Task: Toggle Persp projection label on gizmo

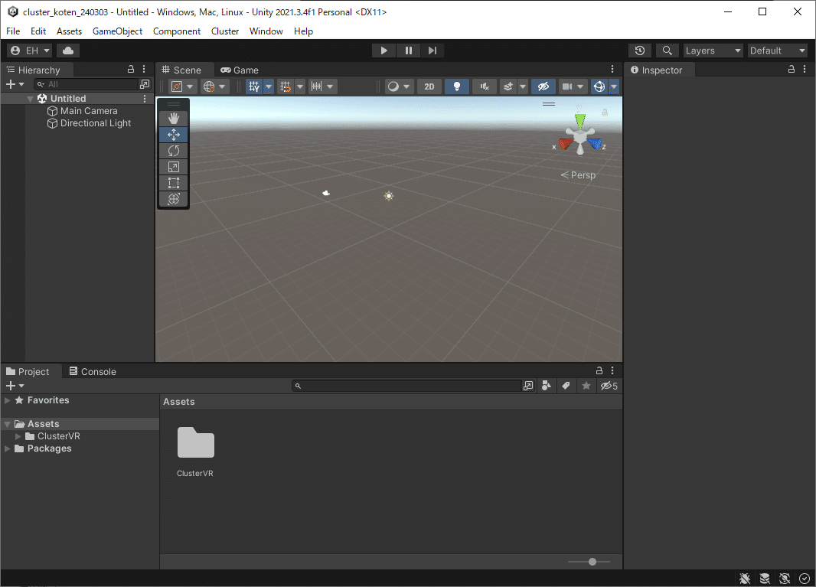Action: click(578, 175)
